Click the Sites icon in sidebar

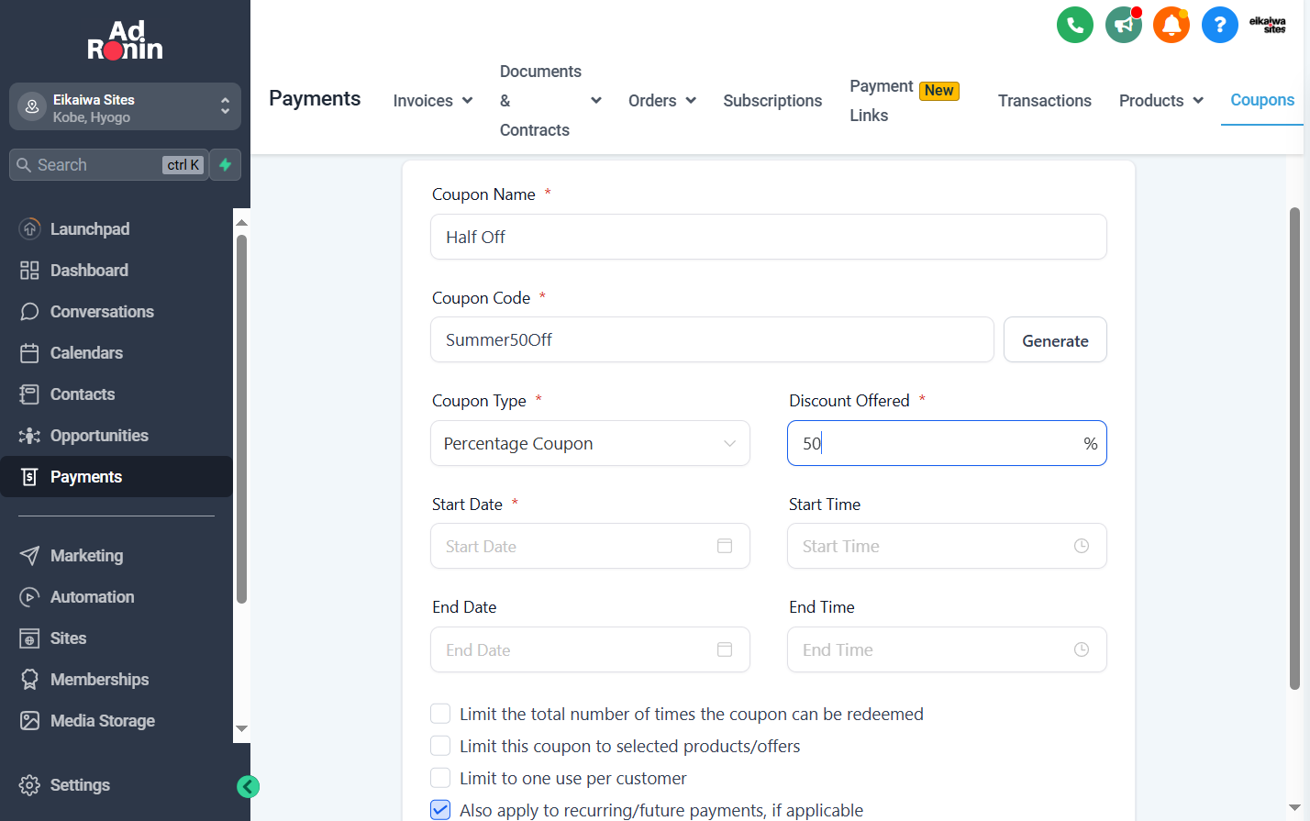pos(29,638)
